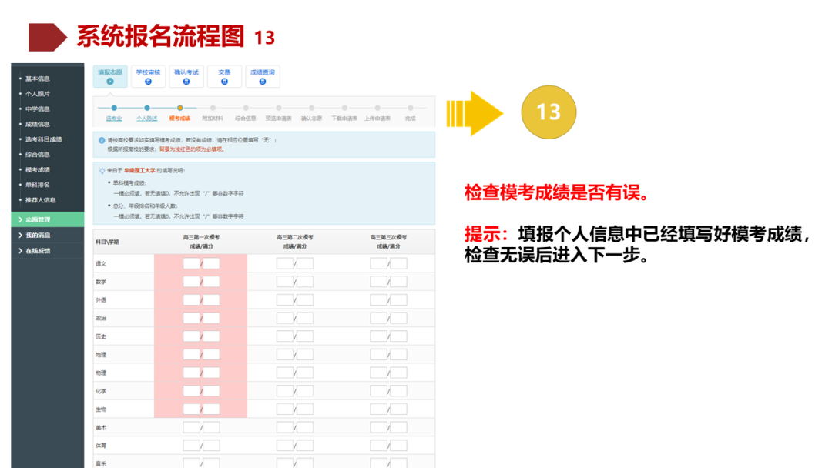Click the 模考成绩 marker on the progress stepper

click(179, 107)
